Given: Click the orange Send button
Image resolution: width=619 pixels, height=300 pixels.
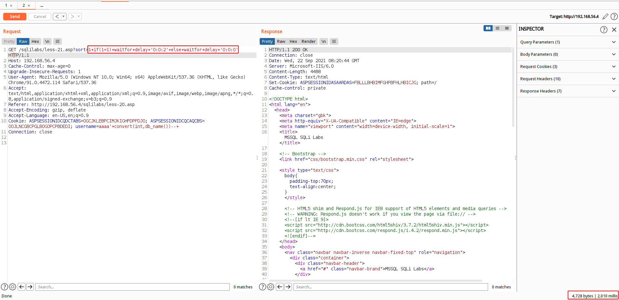Looking at the screenshot, I should point(15,16).
